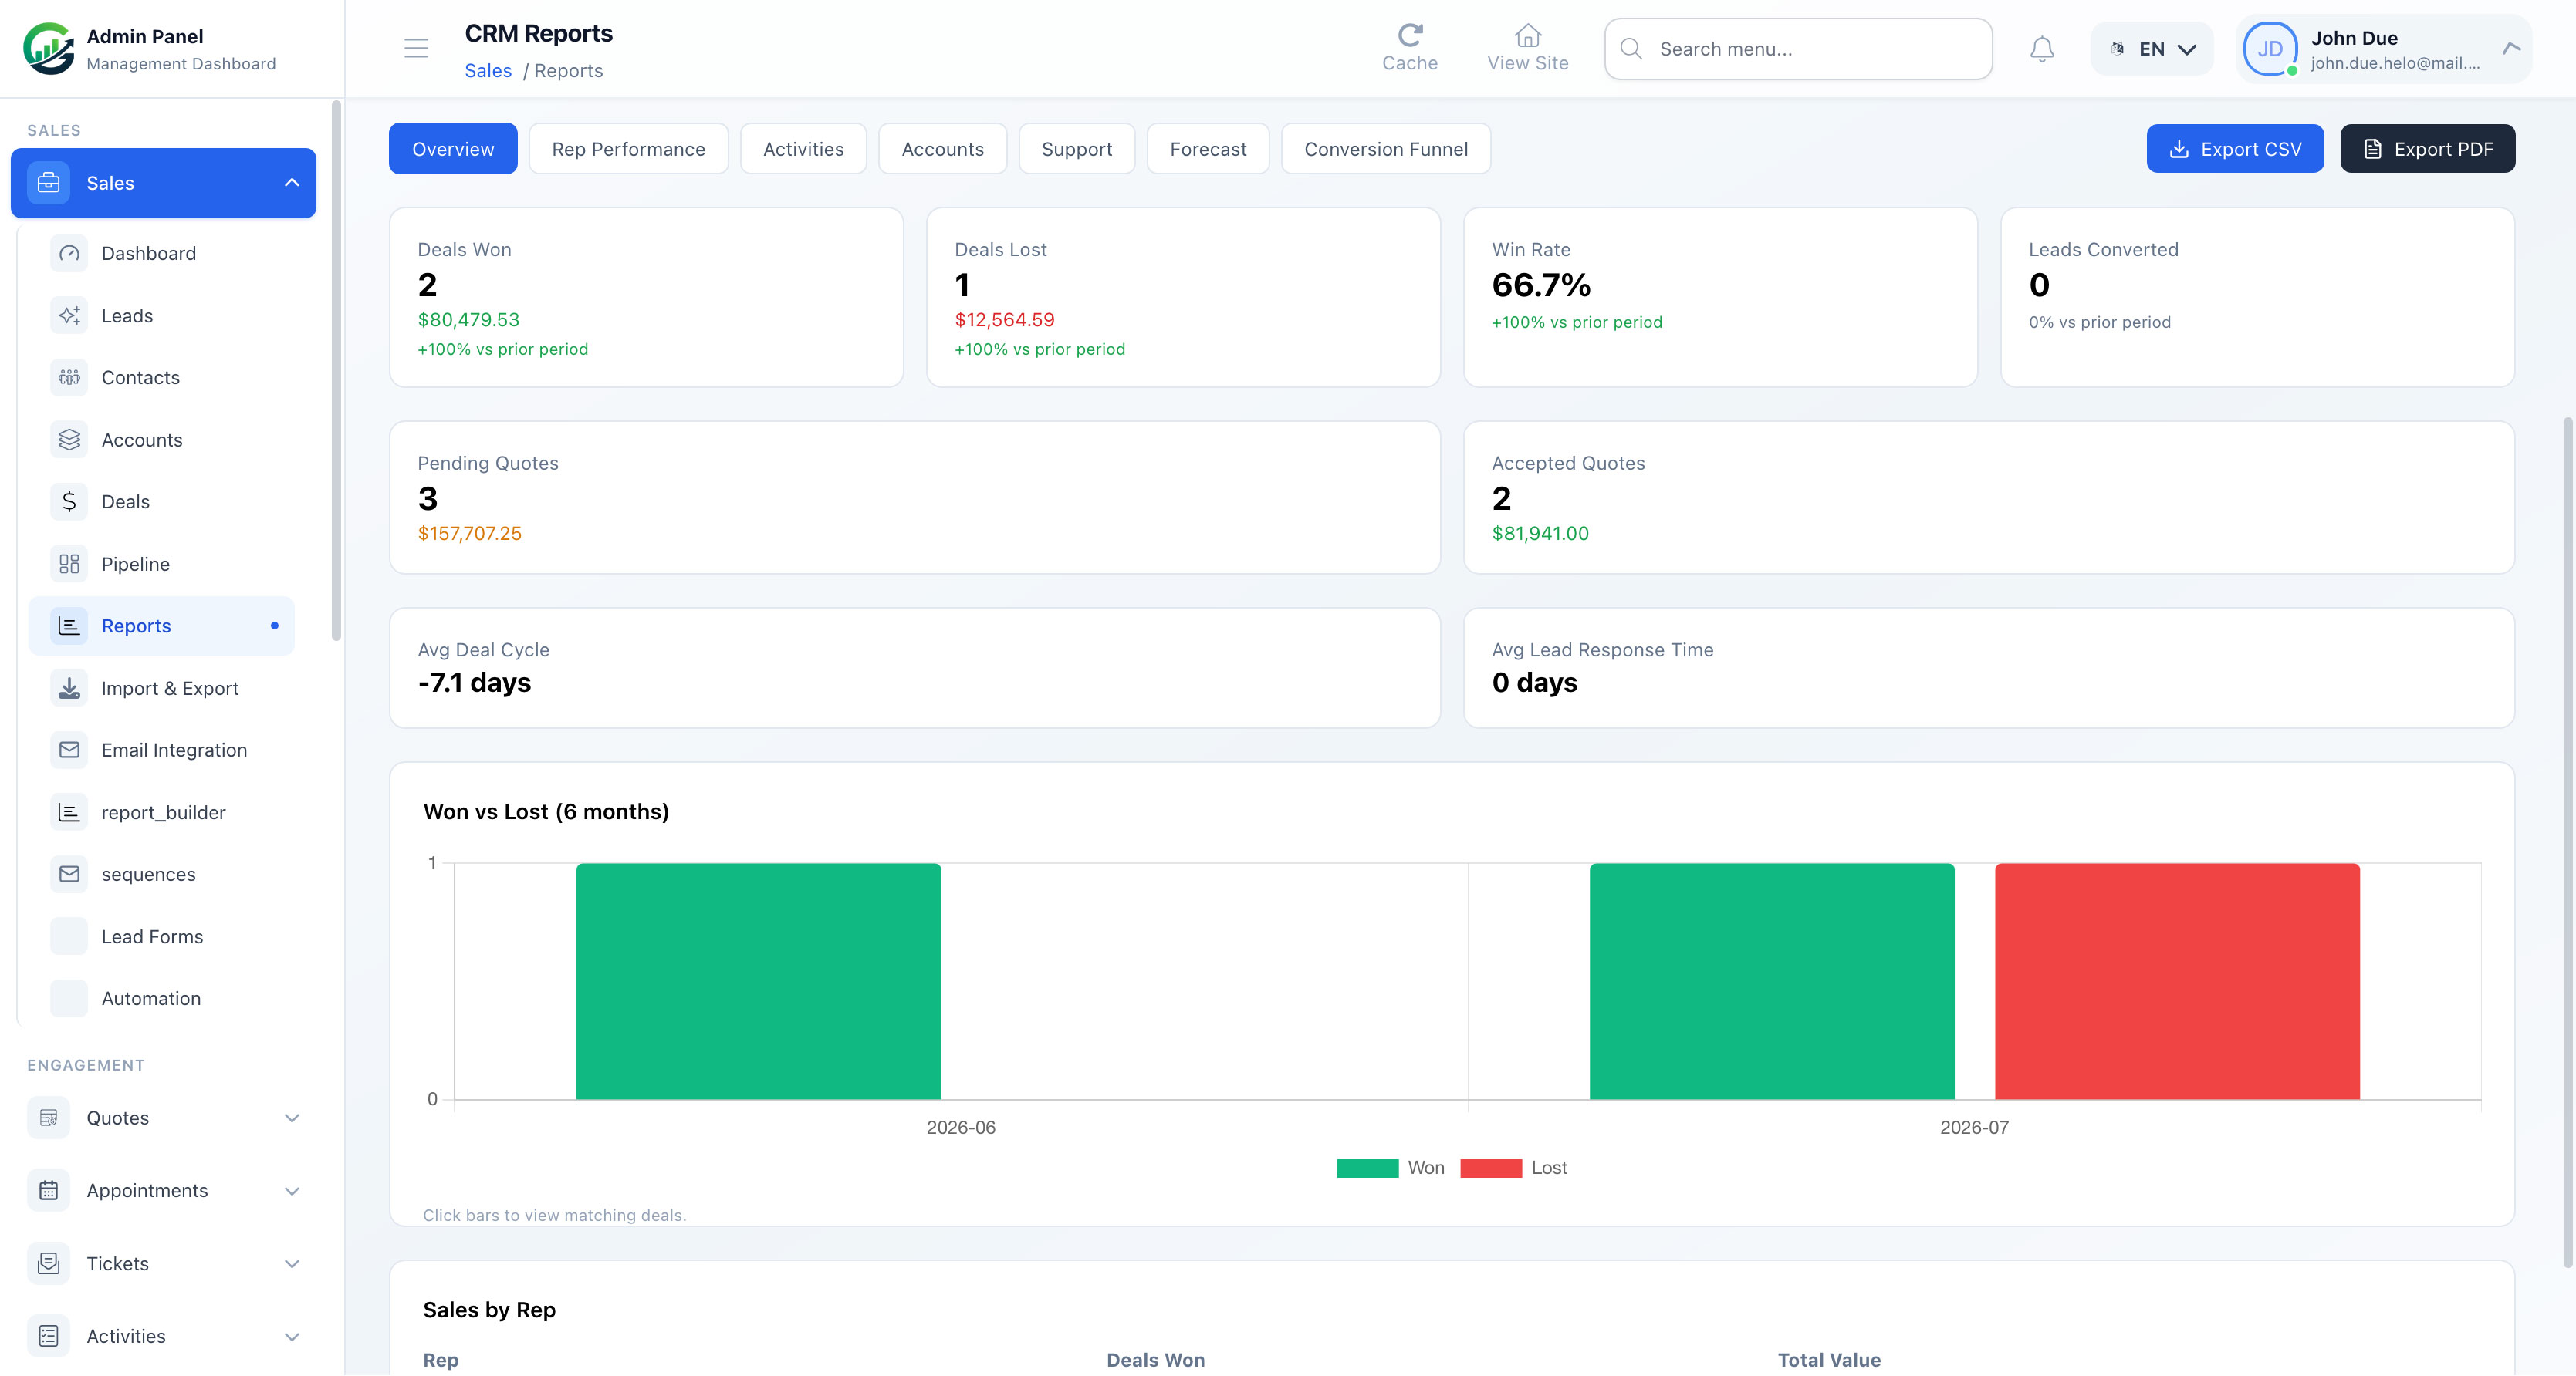Click the Contacts people icon
The width and height of the screenshot is (2576, 1376).
click(x=69, y=378)
